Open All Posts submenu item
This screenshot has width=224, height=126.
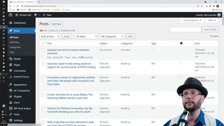tap(14, 37)
